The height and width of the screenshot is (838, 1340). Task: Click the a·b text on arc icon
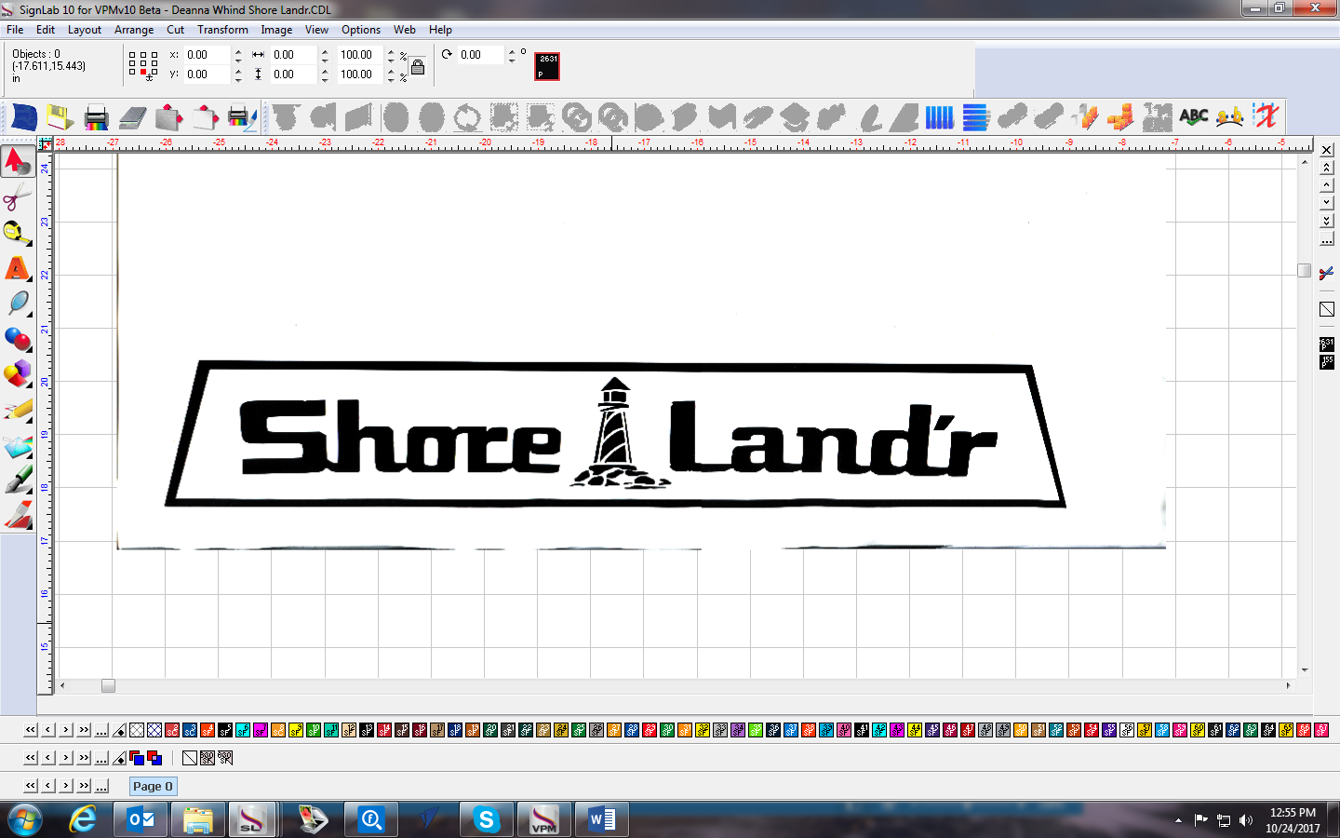pos(1229,117)
